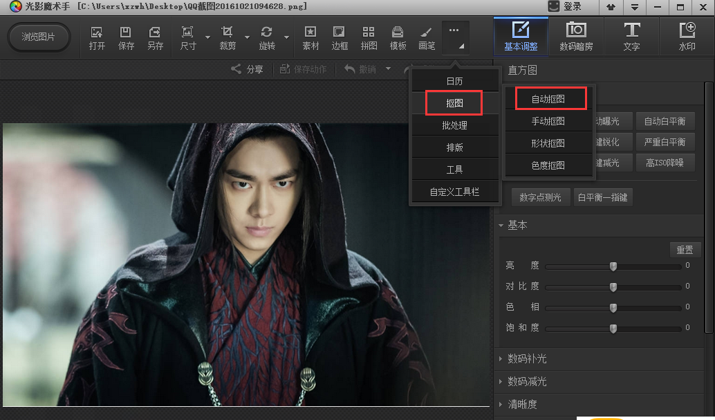715x420 pixels.
Task: Click the 重置 (Reset) button
Action: [x=685, y=249]
